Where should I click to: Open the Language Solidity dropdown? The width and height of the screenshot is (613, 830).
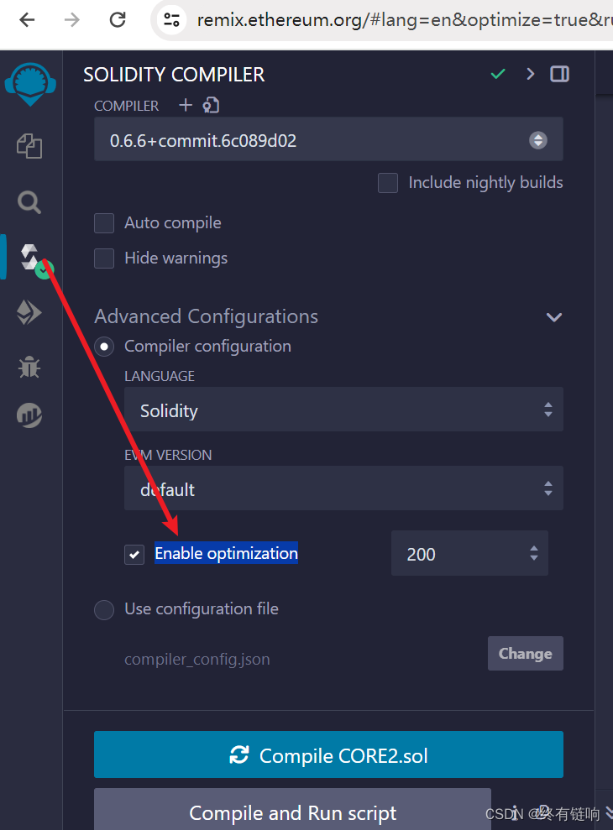(343, 410)
